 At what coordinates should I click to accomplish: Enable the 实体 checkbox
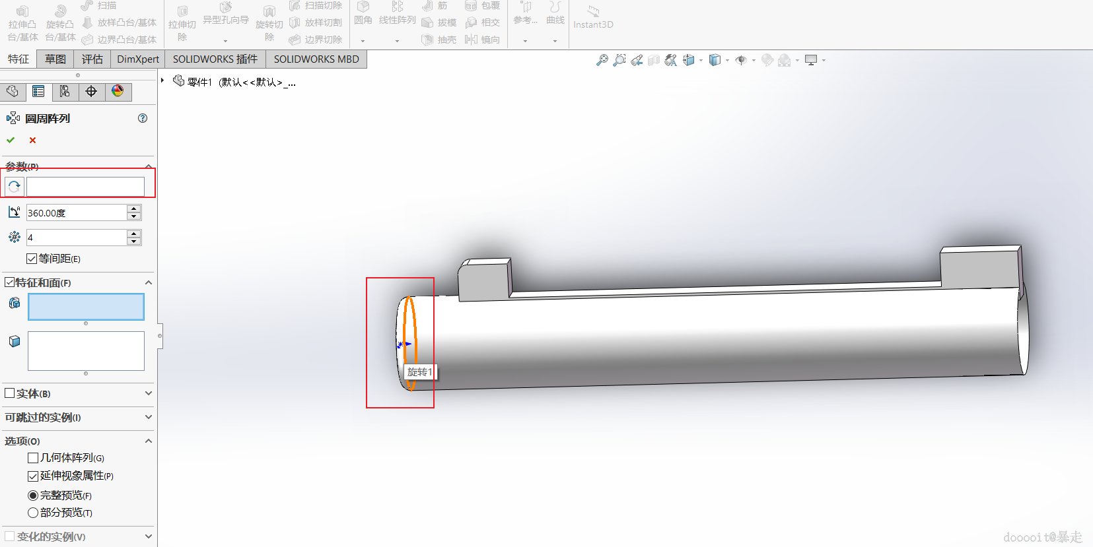click(x=9, y=393)
